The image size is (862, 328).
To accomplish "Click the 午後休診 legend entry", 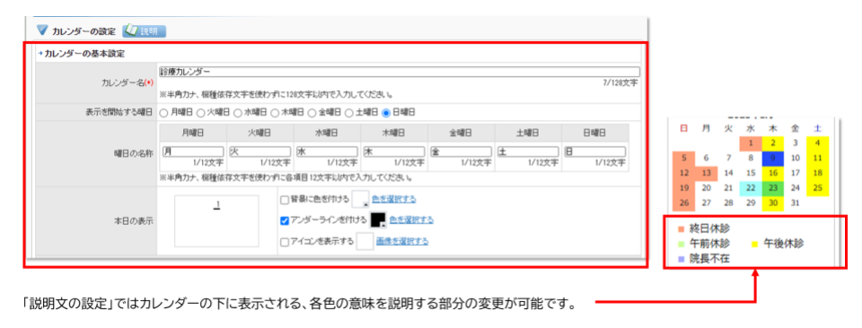I will (778, 244).
